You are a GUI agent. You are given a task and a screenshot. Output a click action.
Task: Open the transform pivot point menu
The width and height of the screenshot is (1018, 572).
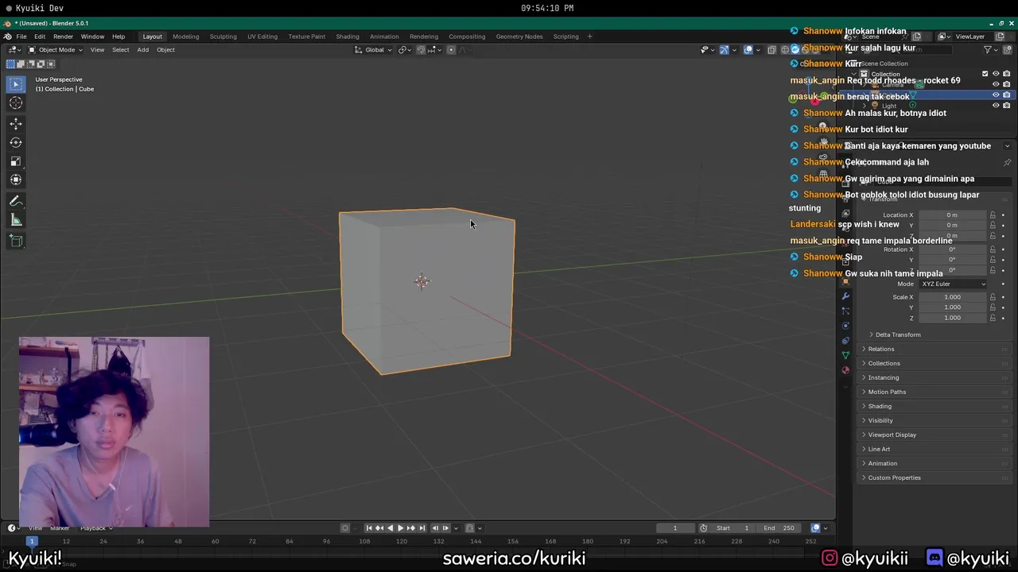(x=404, y=49)
